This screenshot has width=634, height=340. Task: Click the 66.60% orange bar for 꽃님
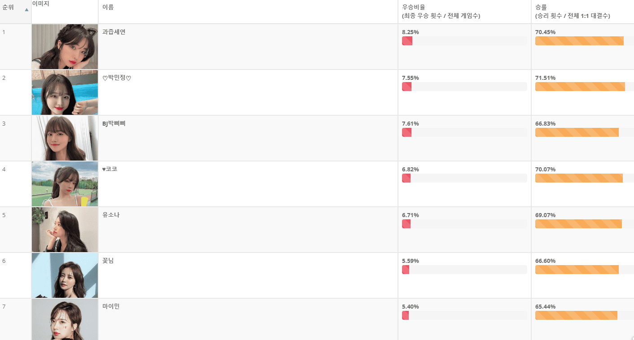[577, 270]
